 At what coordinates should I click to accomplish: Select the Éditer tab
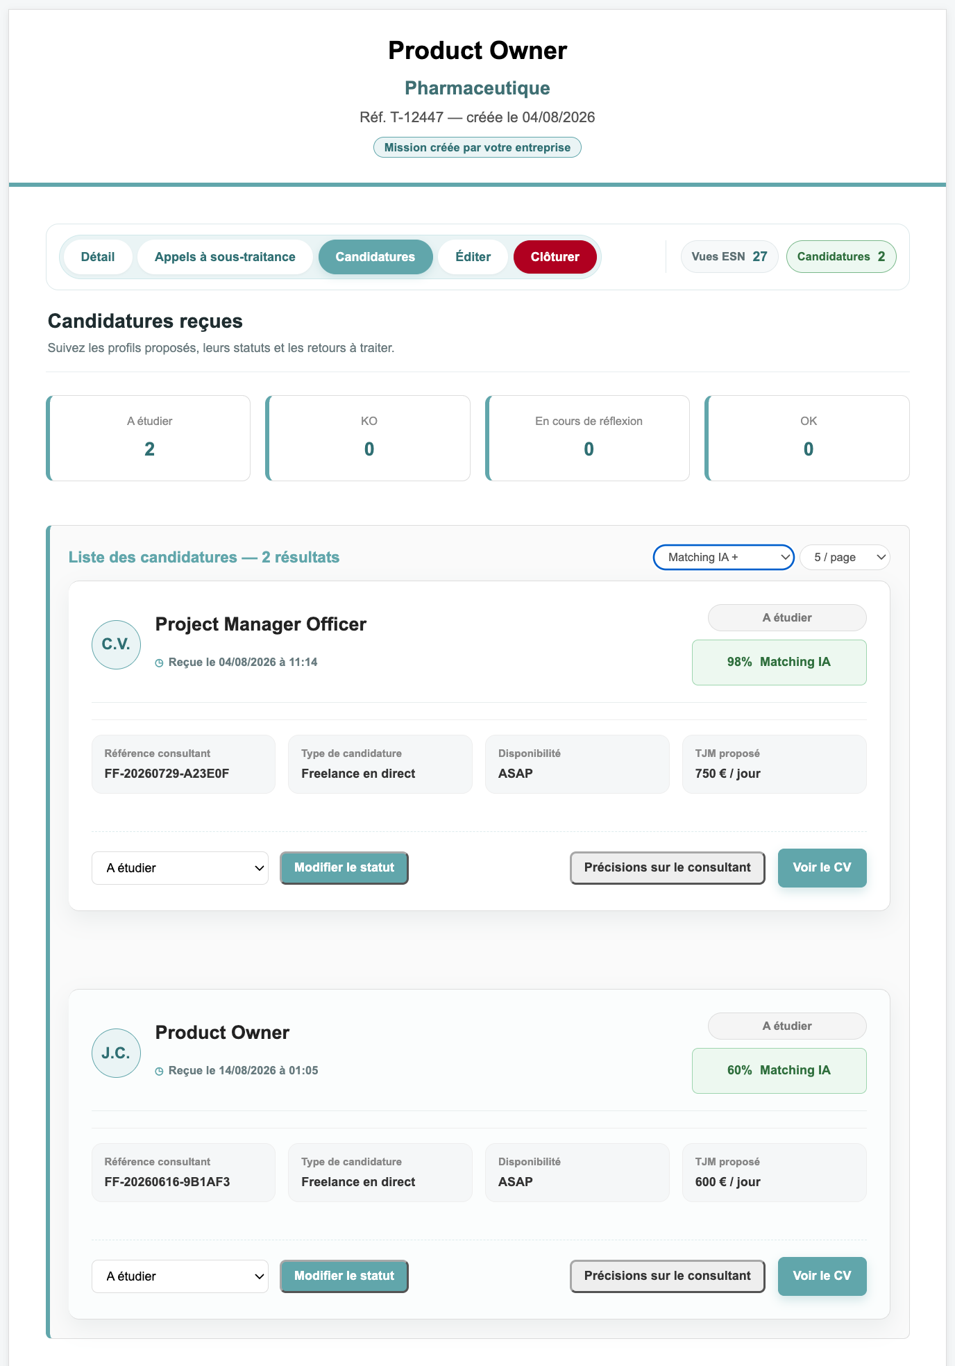click(x=473, y=257)
